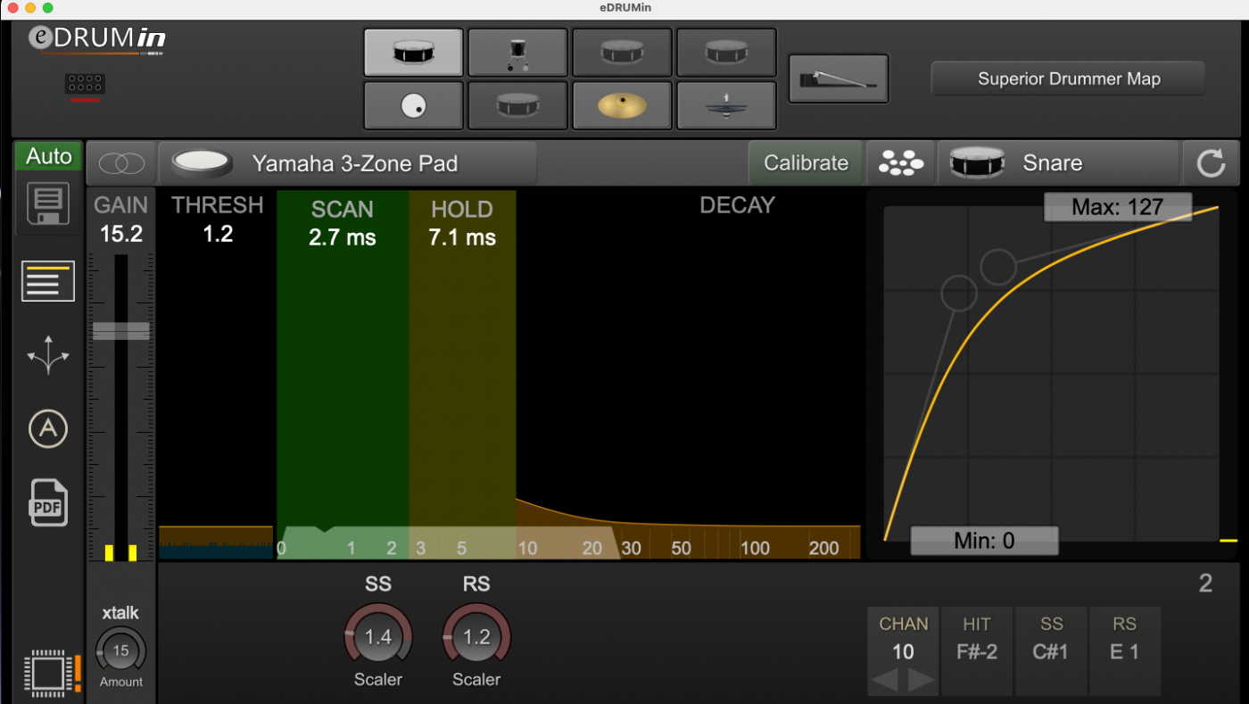This screenshot has height=704, width=1249.
Task: Click the GAIN value 15.2
Action: [120, 235]
